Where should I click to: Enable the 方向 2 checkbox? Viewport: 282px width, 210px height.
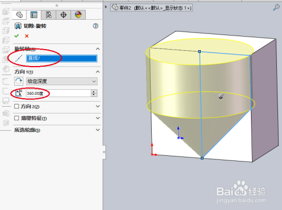[x=16, y=106]
